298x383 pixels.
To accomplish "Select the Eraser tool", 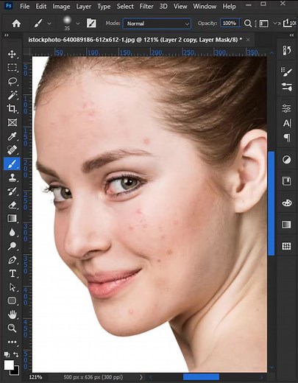I will pyautogui.click(x=12, y=205).
